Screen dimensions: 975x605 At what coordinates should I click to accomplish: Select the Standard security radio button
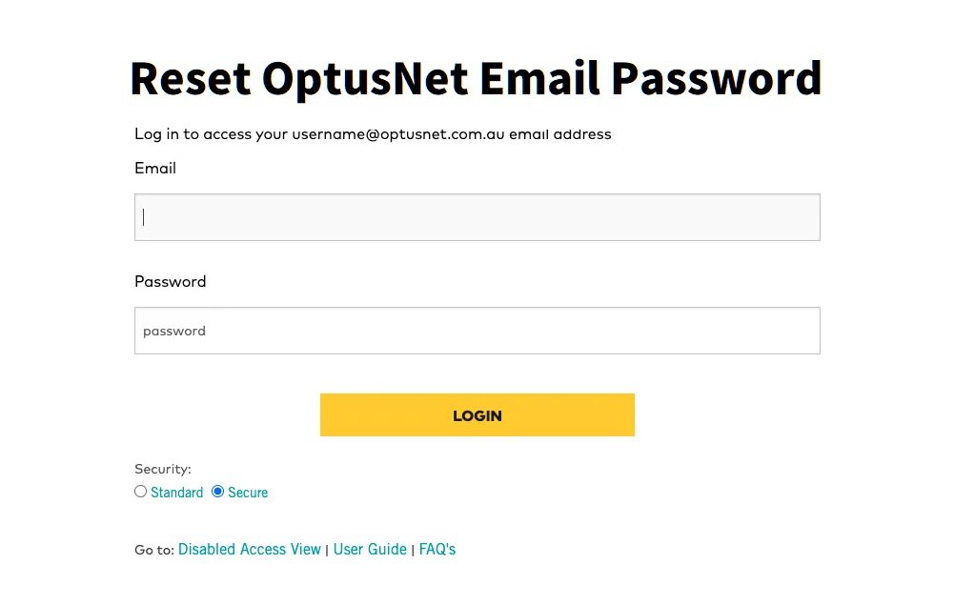pos(141,492)
